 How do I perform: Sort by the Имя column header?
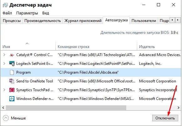point(28,47)
